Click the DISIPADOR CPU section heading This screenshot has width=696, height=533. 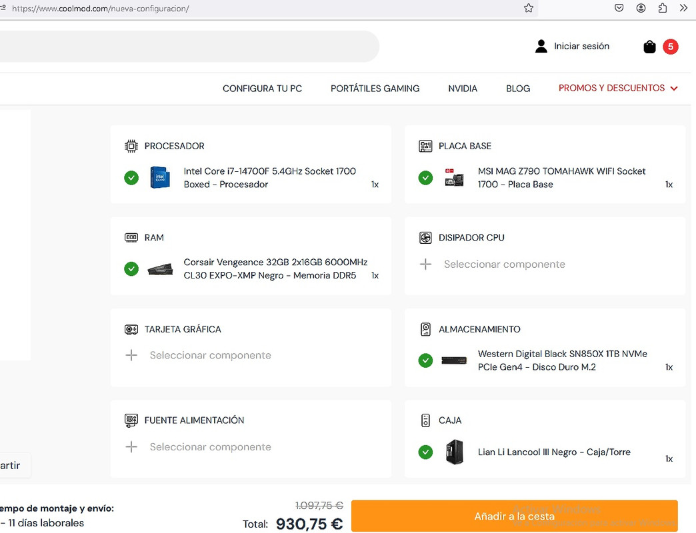(471, 238)
